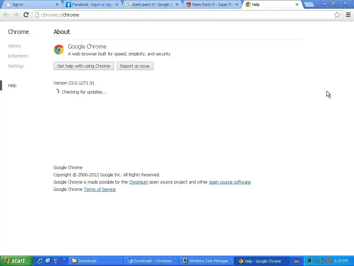Click the Version 23.0.1271.91 text

click(x=74, y=83)
